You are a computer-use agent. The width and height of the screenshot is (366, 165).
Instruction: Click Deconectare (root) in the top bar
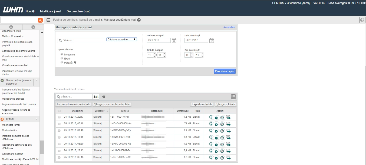tap(78, 11)
